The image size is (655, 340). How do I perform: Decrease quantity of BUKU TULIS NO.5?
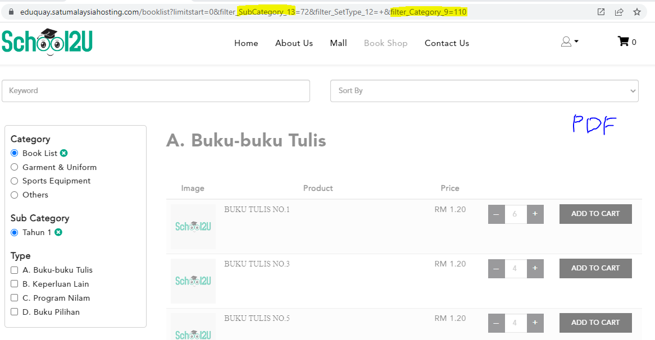pos(496,323)
